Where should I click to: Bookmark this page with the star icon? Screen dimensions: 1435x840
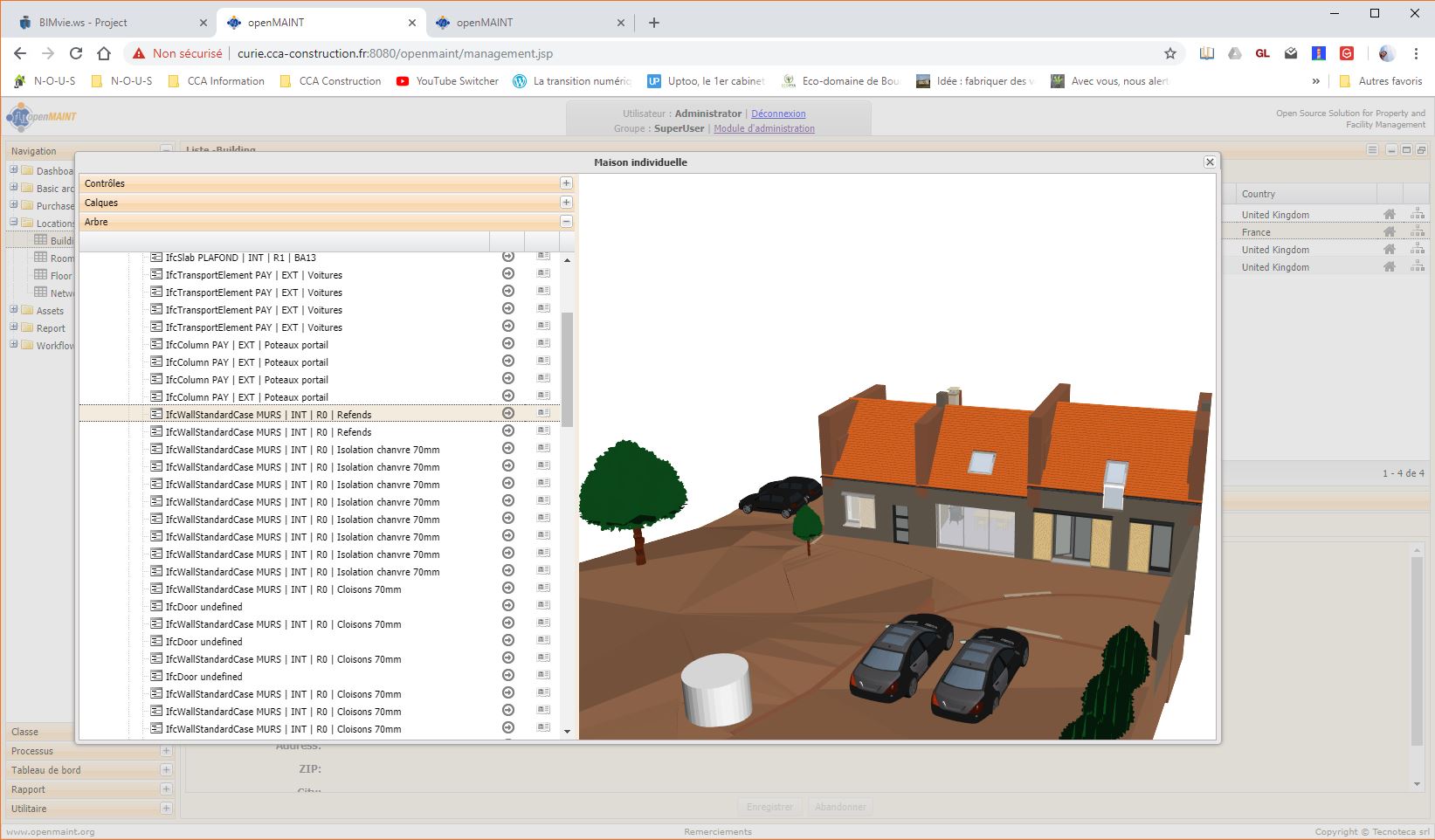[x=1170, y=54]
